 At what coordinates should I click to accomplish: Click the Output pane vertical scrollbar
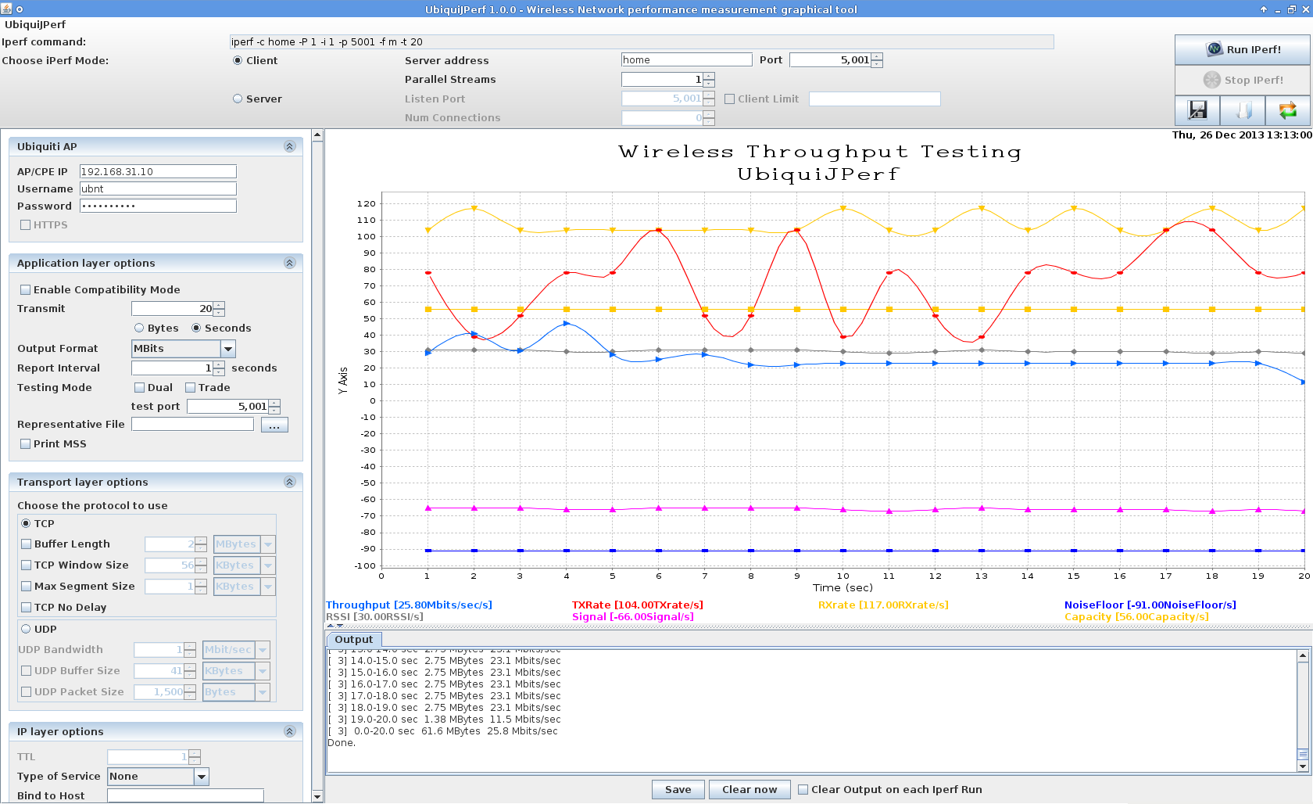click(x=1302, y=711)
